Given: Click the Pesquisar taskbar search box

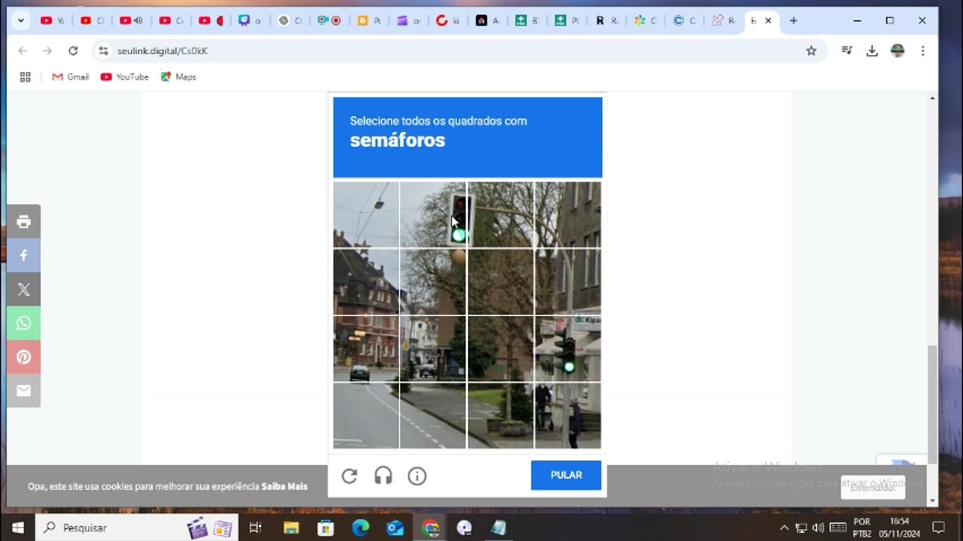Looking at the screenshot, I should pos(137,527).
